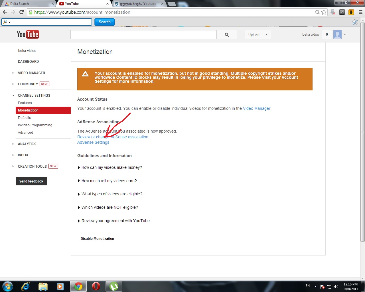Click the orange download arrow extension icon
Image resolution: width=365 pixels, height=292 pixels.
tap(351, 12)
